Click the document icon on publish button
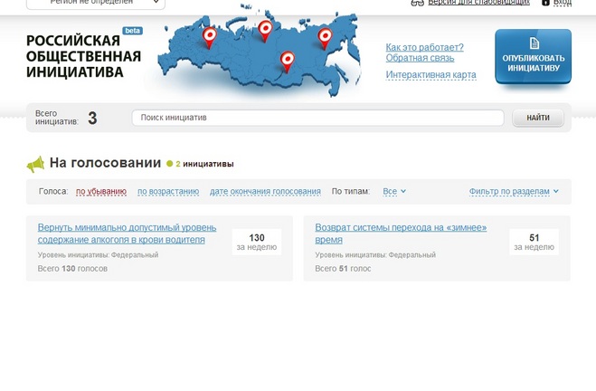The image size is (596, 391). coord(534,43)
